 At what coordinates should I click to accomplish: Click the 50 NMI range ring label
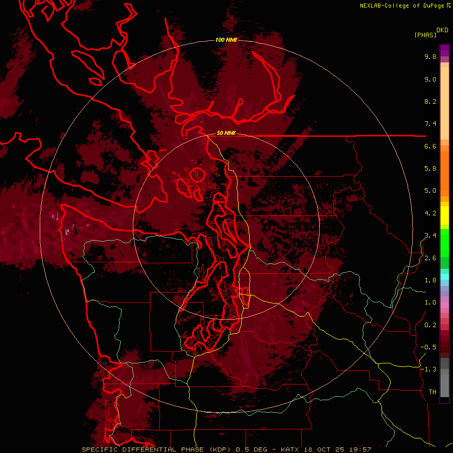click(x=226, y=133)
